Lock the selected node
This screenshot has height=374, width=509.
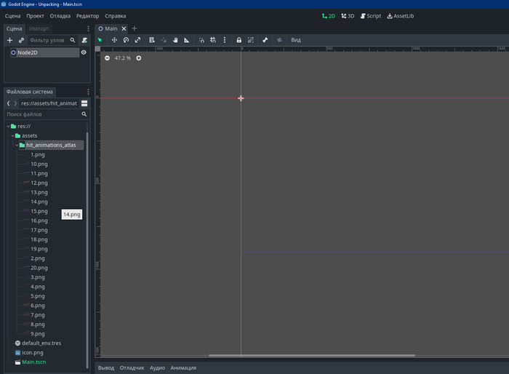point(239,40)
